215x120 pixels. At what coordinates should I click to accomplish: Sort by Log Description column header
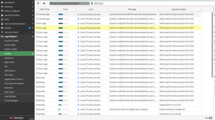pyautogui.click(x=180, y=9)
